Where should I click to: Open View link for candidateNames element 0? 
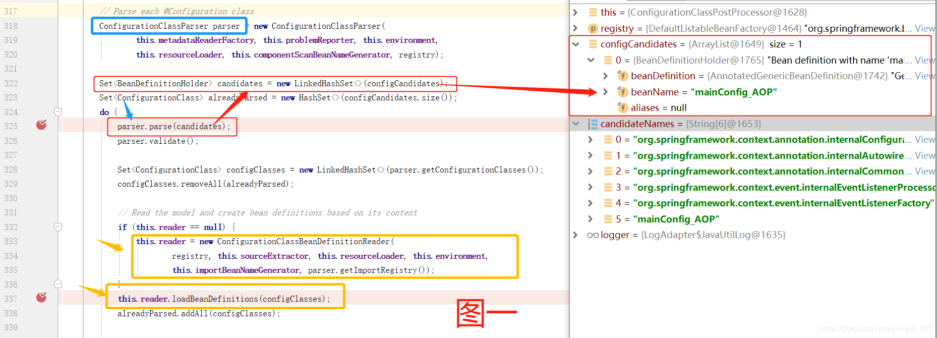coord(925,139)
